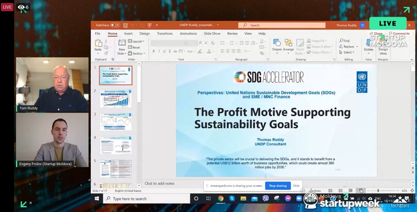Toggle Bold formatting
Viewport: 417px width, 212px height.
pyautogui.click(x=154, y=51)
